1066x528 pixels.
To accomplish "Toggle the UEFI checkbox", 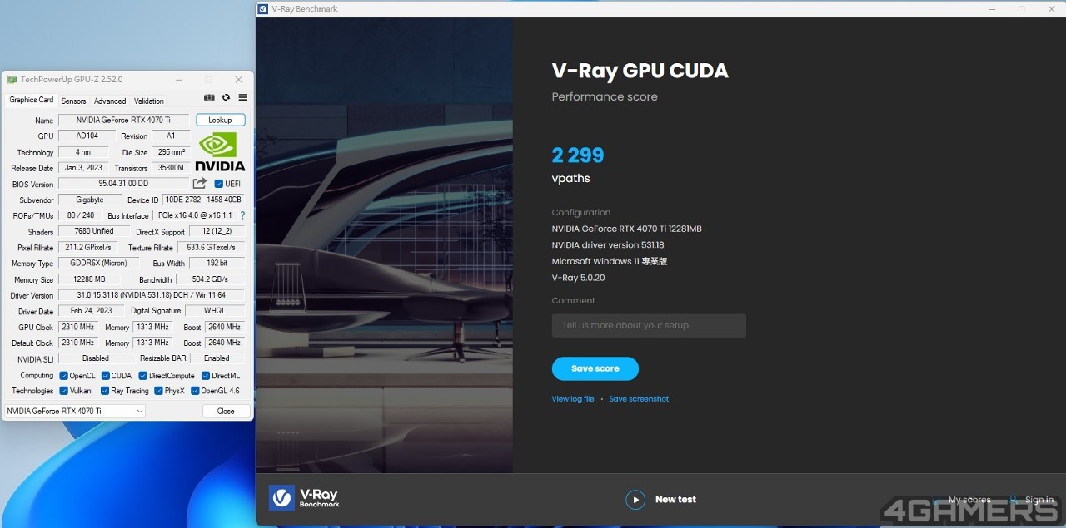I will pos(219,184).
